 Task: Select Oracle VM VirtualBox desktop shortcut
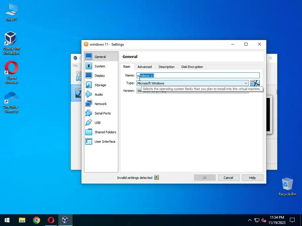click(11, 43)
